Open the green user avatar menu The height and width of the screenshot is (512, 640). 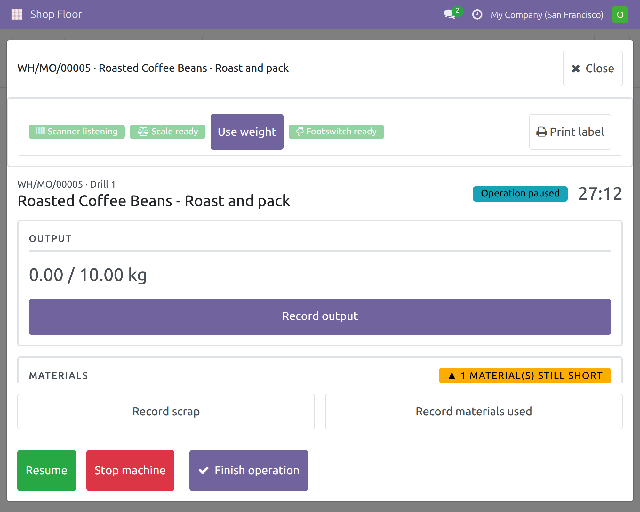[620, 15]
